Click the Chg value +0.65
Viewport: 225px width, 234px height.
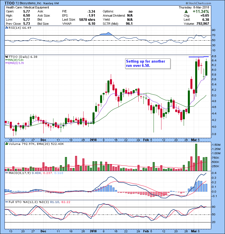(x=205, y=16)
